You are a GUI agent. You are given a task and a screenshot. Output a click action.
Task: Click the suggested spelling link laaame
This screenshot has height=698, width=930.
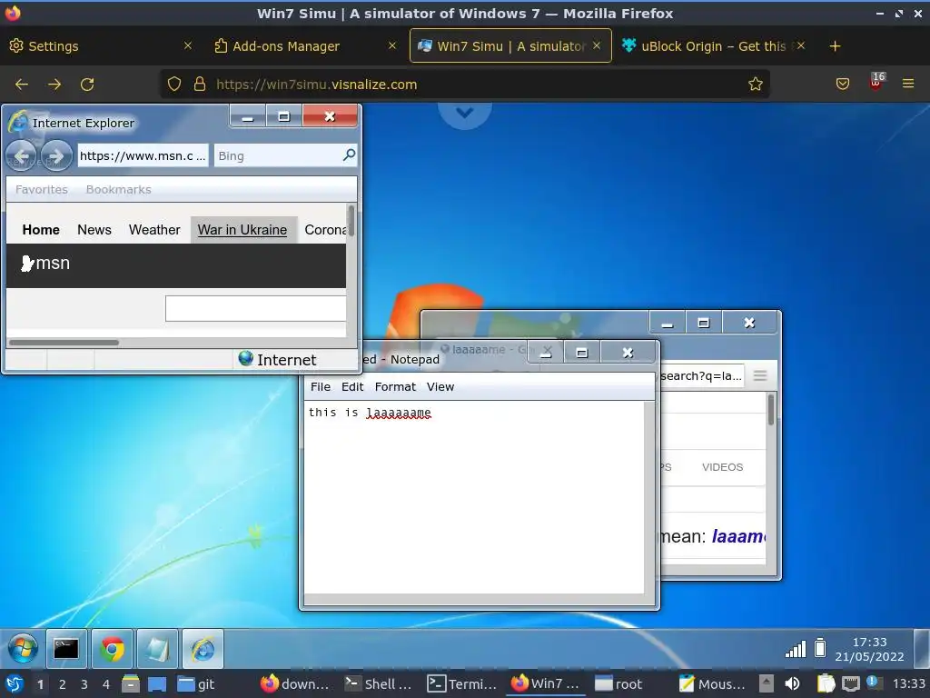[x=738, y=536]
